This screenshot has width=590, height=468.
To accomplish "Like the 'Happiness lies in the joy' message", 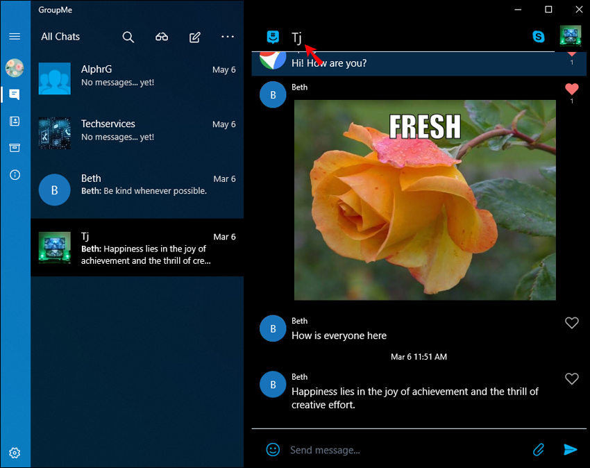I will [571, 378].
